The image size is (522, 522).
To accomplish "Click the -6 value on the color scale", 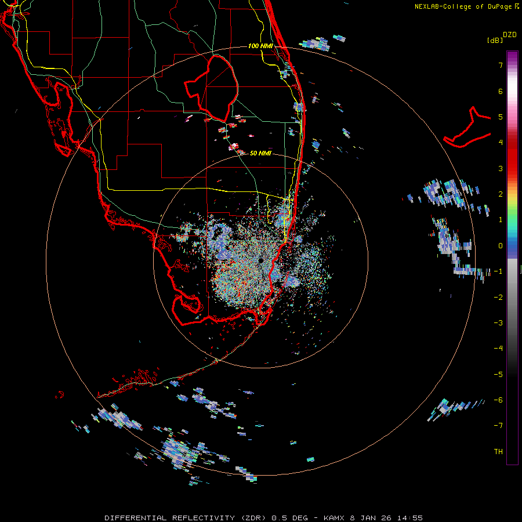I will 498,400.
